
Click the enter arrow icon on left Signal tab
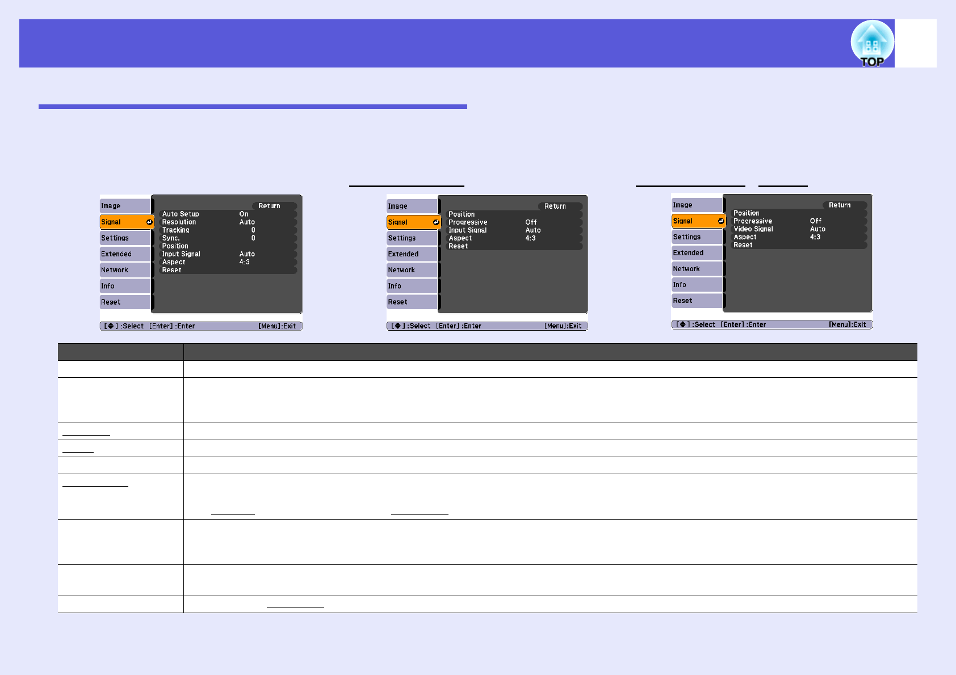click(x=149, y=222)
